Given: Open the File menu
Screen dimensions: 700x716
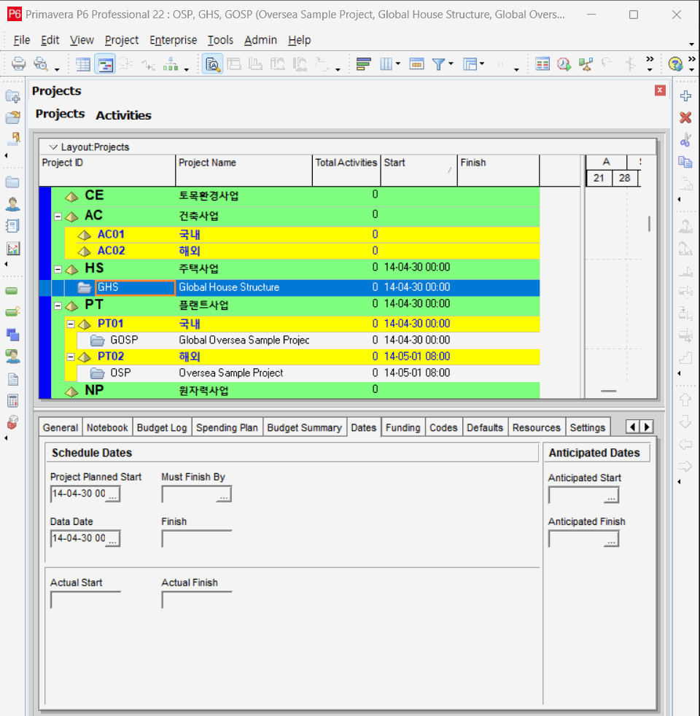Looking at the screenshot, I should click(21, 40).
